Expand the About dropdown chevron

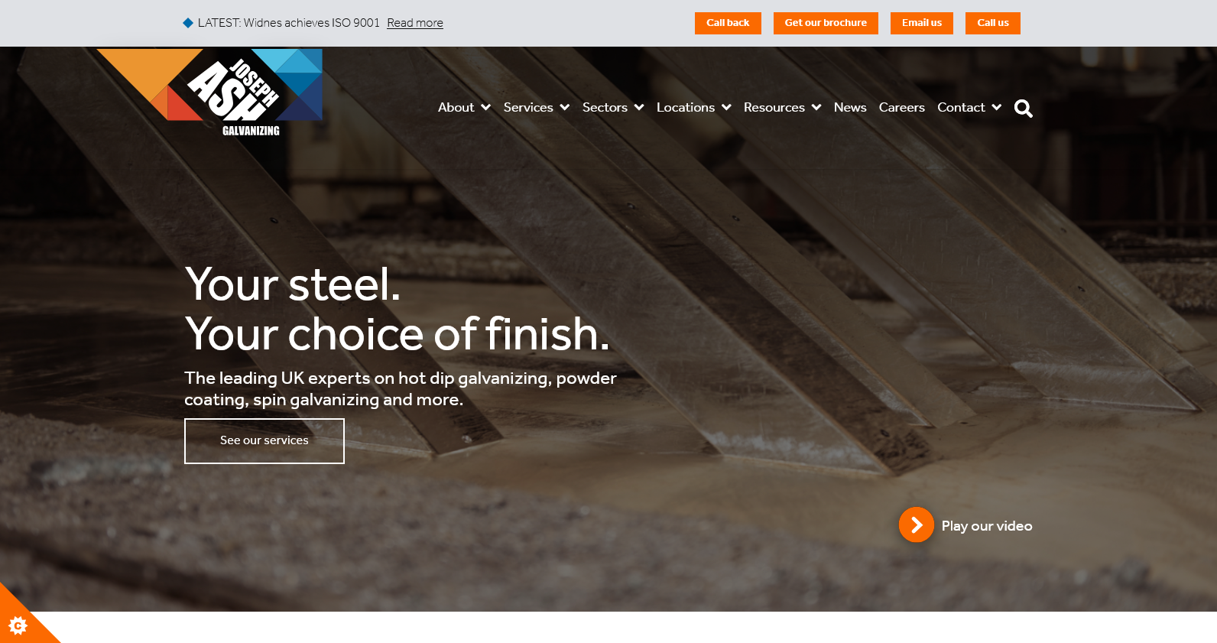pyautogui.click(x=485, y=108)
